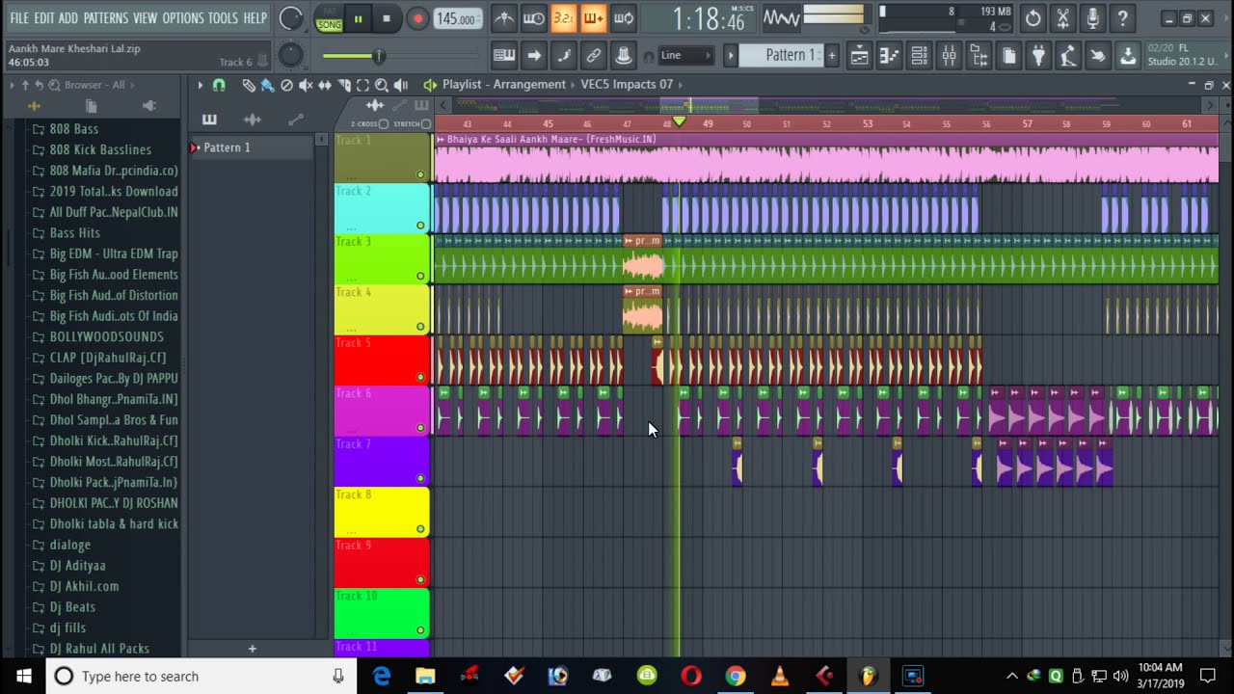Toggle the metronome icon

(503, 18)
